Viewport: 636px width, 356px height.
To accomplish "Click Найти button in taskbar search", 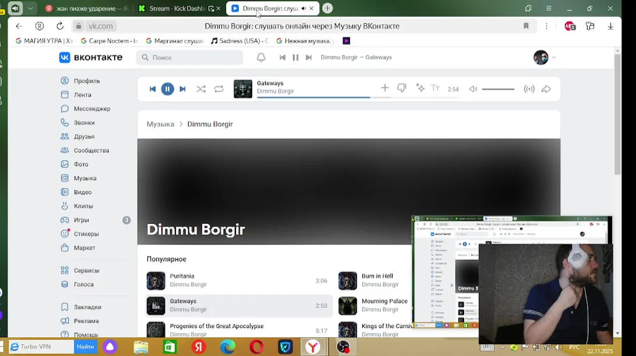I will (x=85, y=347).
